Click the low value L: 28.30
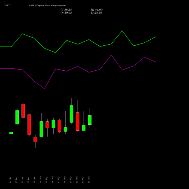The image size is (189, 189). (96, 13)
